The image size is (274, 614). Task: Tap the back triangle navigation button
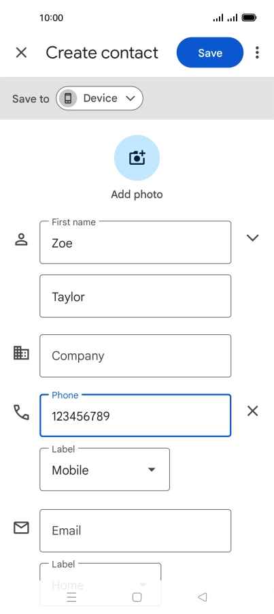pyautogui.click(x=203, y=597)
